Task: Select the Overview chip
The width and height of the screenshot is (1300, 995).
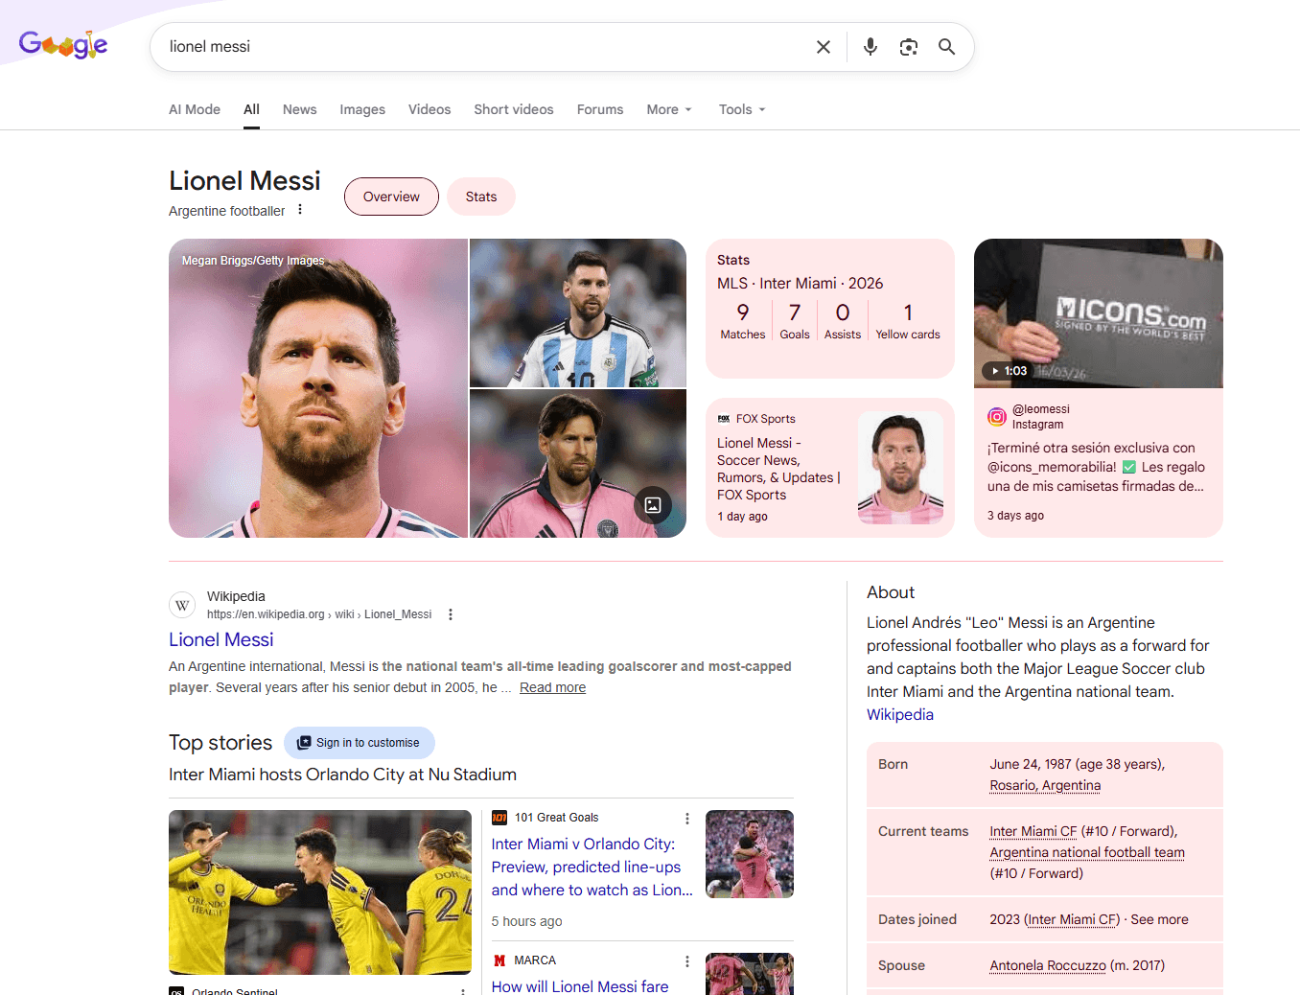Action: coord(391,197)
